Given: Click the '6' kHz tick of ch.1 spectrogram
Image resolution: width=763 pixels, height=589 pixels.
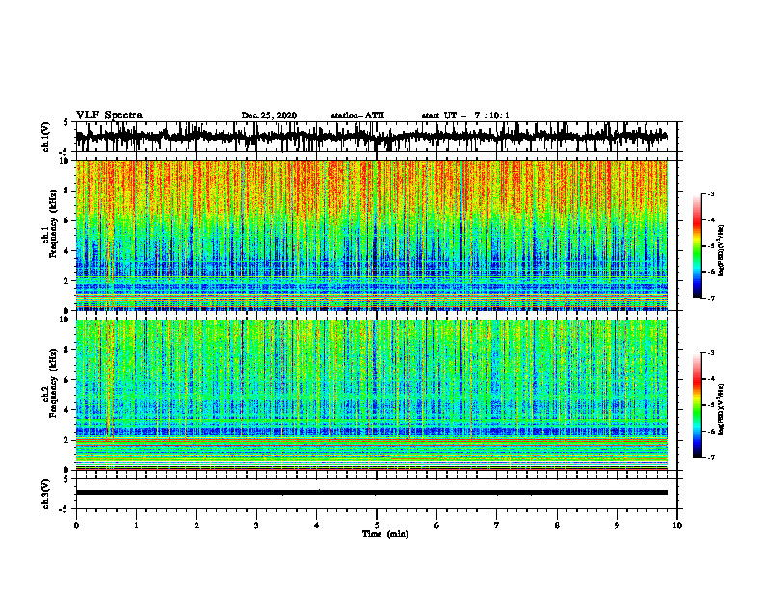Looking at the screenshot, I should click(x=68, y=221).
